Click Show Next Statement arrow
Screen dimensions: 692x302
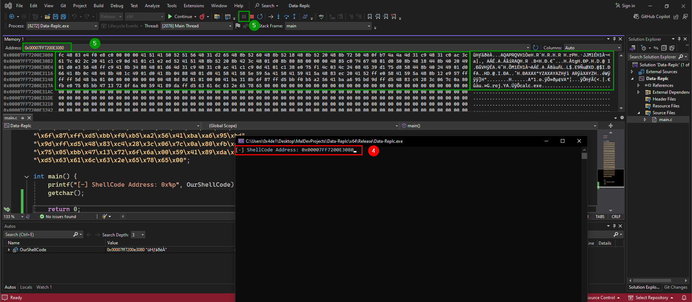tap(271, 17)
